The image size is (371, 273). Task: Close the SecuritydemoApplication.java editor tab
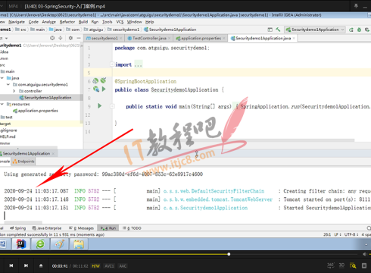pyautogui.click(x=294, y=38)
